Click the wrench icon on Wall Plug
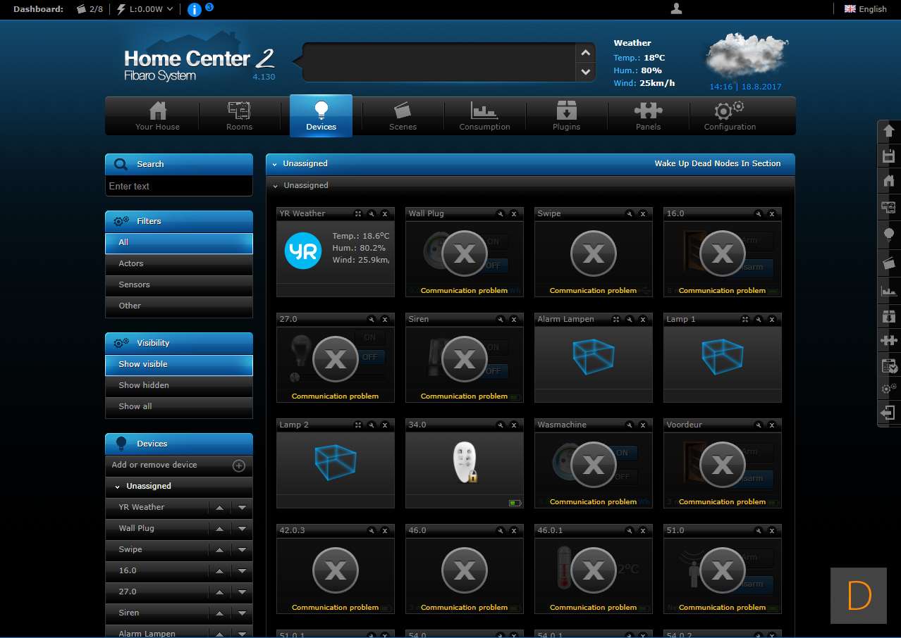The image size is (901, 638). [x=500, y=213]
